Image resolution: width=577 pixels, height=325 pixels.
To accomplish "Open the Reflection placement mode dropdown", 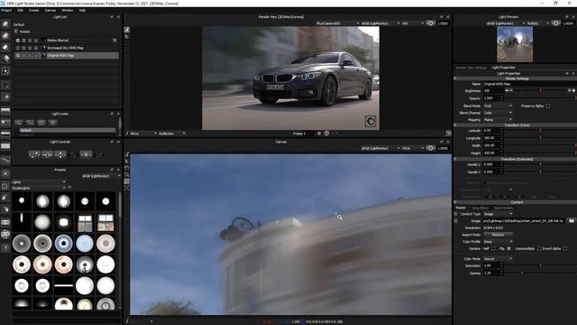I will (x=171, y=134).
